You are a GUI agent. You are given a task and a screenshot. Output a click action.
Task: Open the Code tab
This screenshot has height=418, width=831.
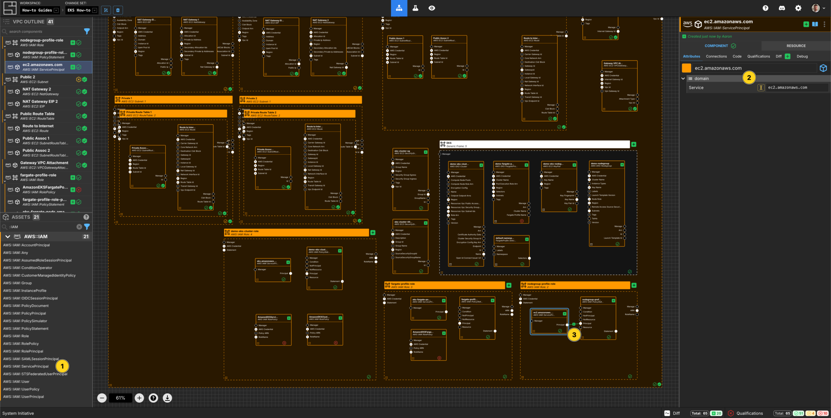(737, 56)
